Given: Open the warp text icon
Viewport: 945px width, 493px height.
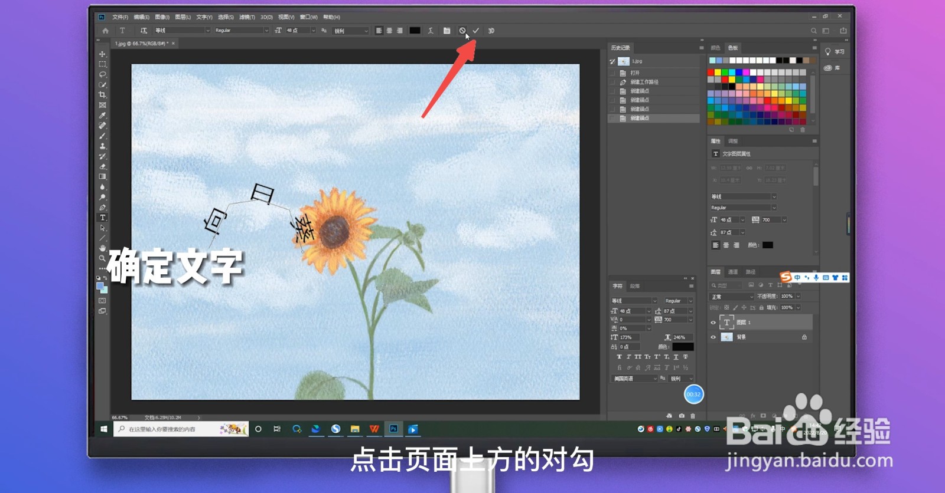Looking at the screenshot, I should 431,31.
